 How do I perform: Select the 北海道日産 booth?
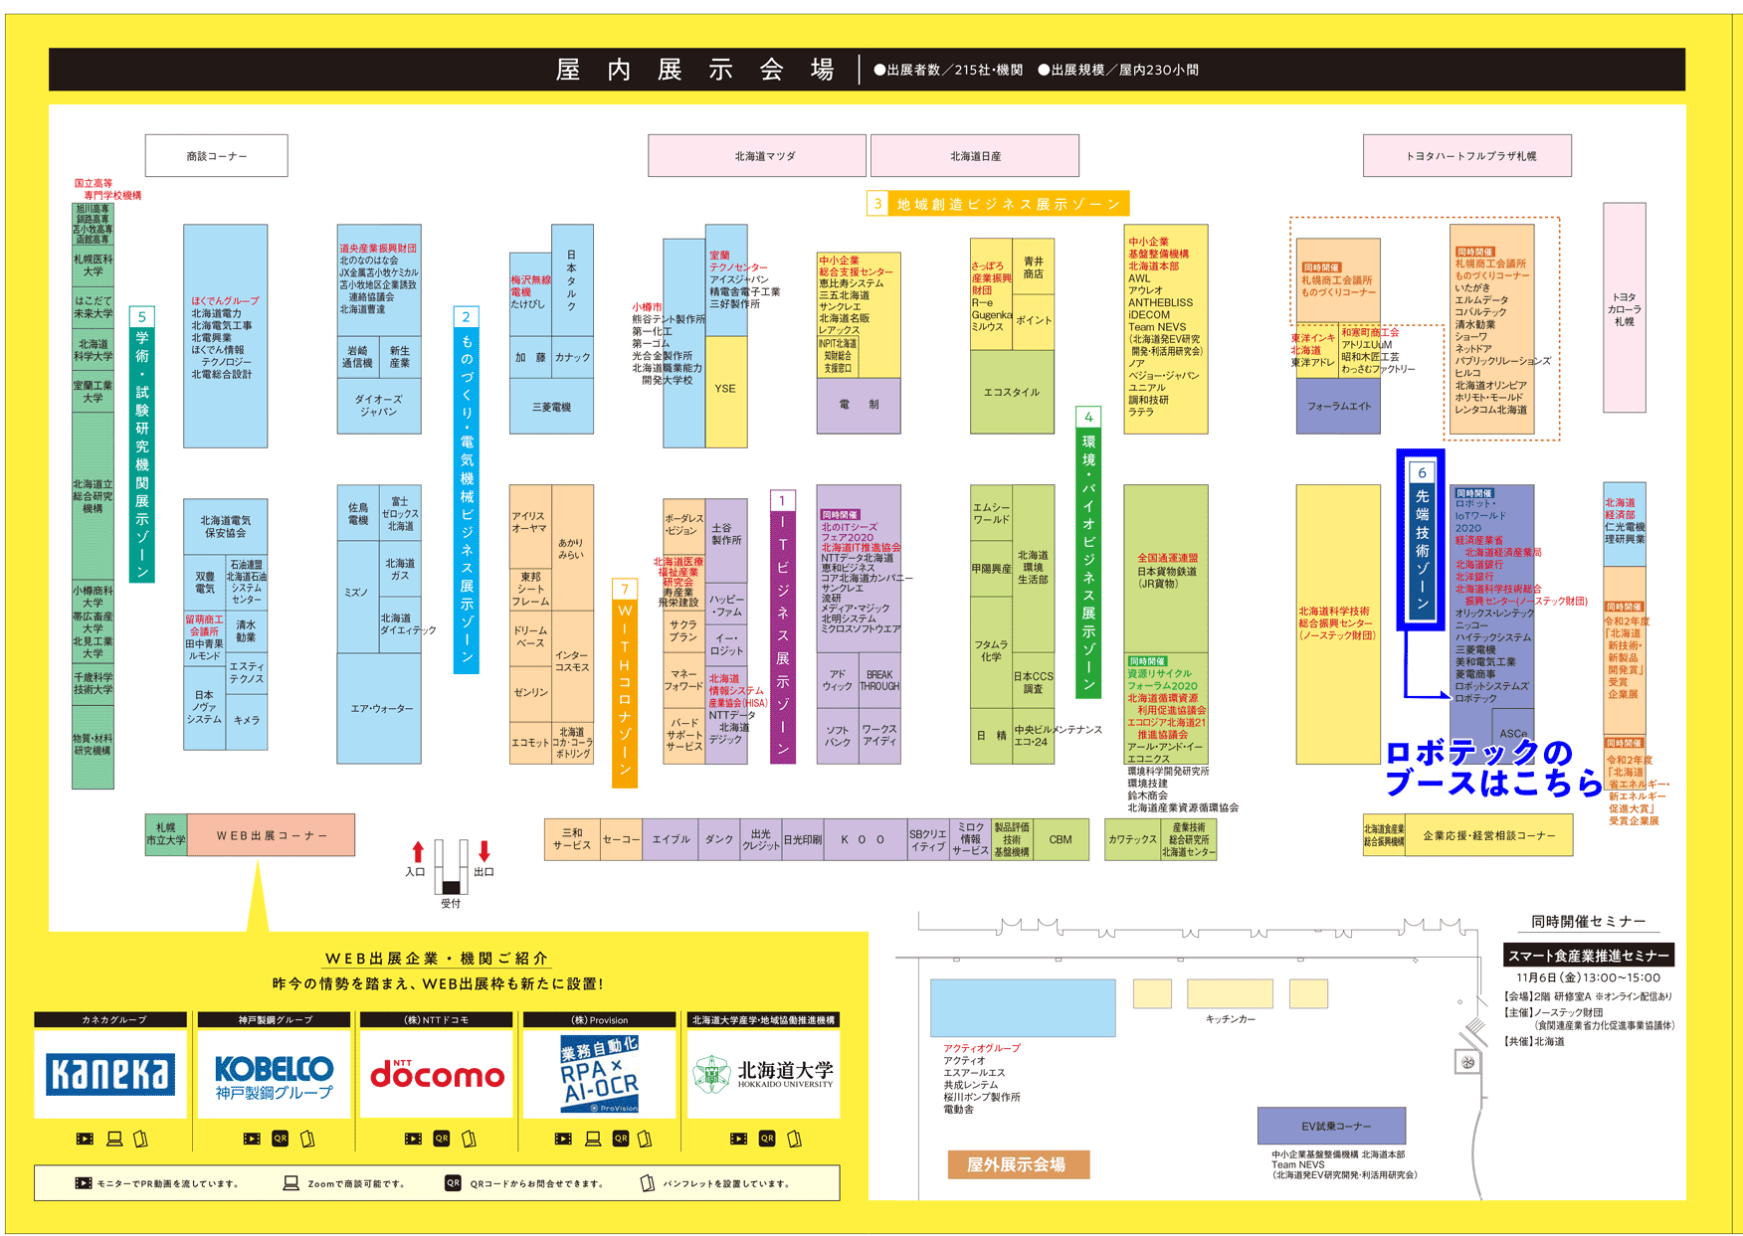point(975,156)
